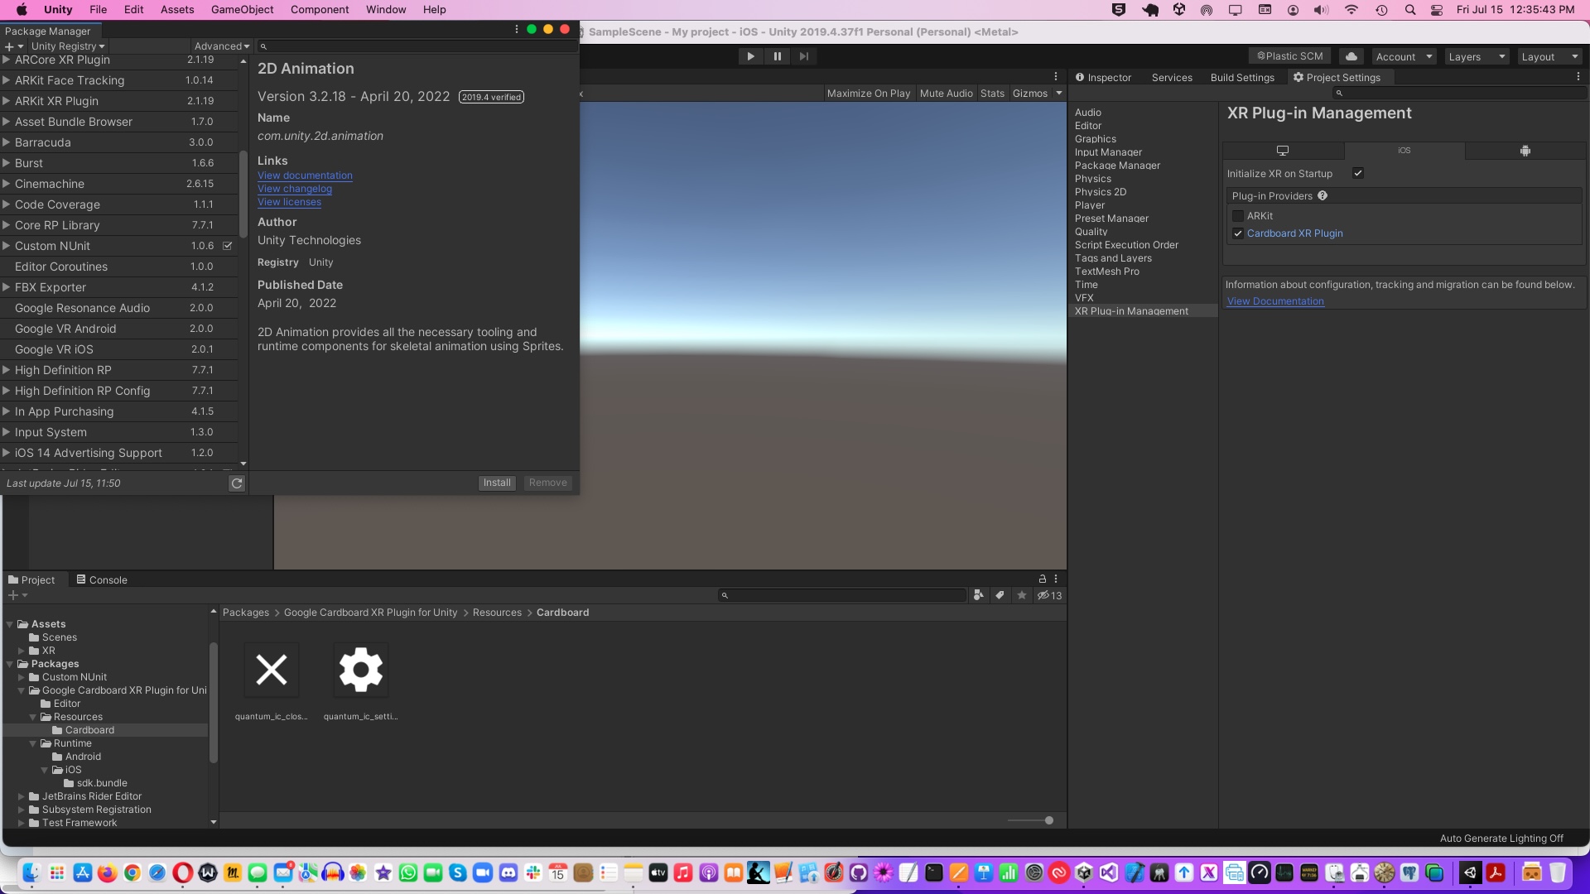Enable the ARKit plug-in provider checkbox
The image size is (1590, 894).
coord(1238,216)
